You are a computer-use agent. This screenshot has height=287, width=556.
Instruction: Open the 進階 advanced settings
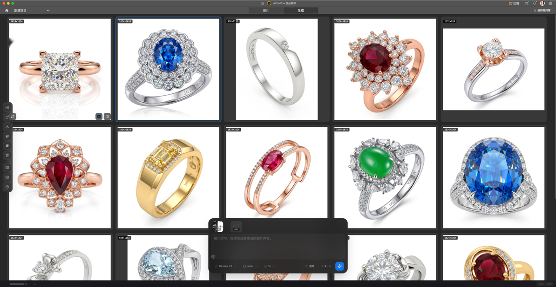[x=310, y=266]
